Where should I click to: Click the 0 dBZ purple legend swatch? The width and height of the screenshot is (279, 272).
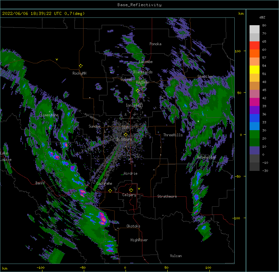[254, 151]
